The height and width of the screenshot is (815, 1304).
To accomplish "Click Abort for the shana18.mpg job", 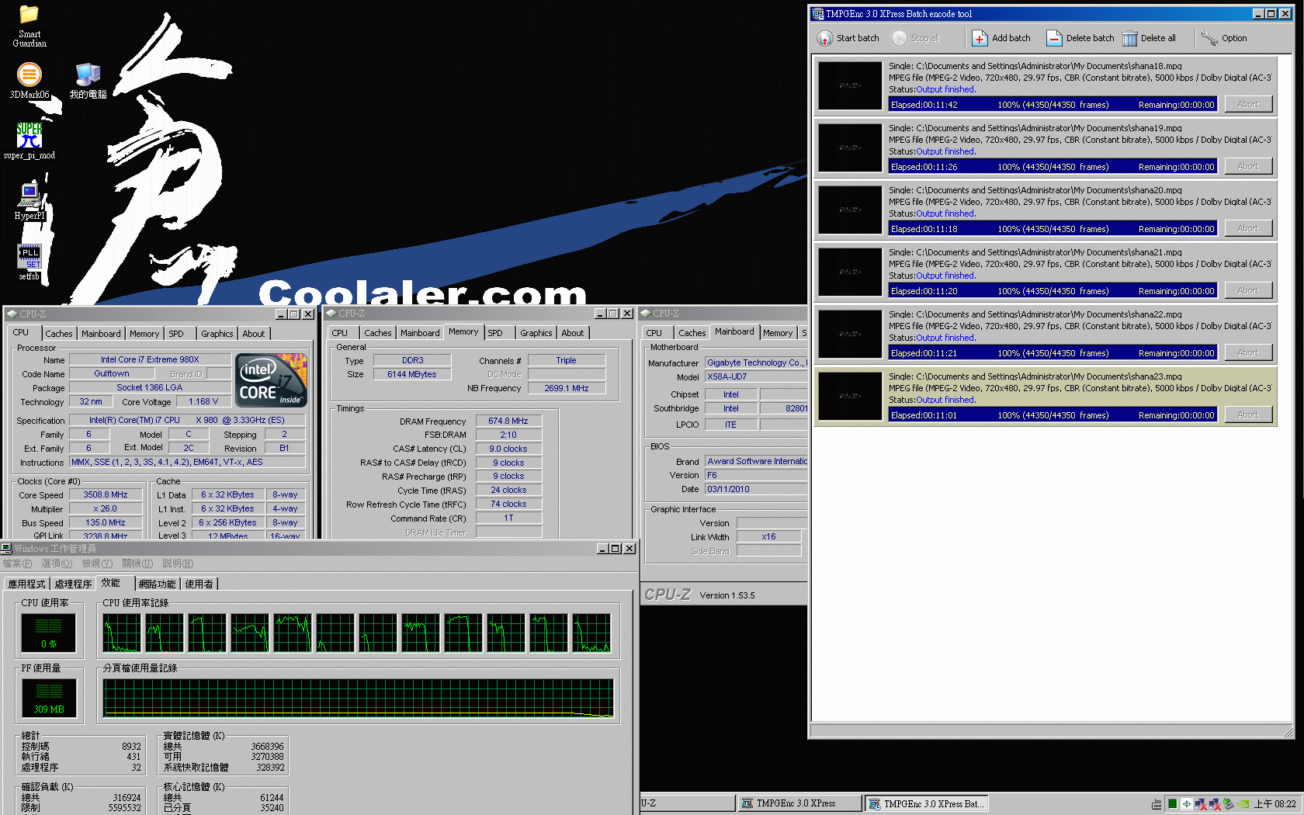I will coord(1248,104).
